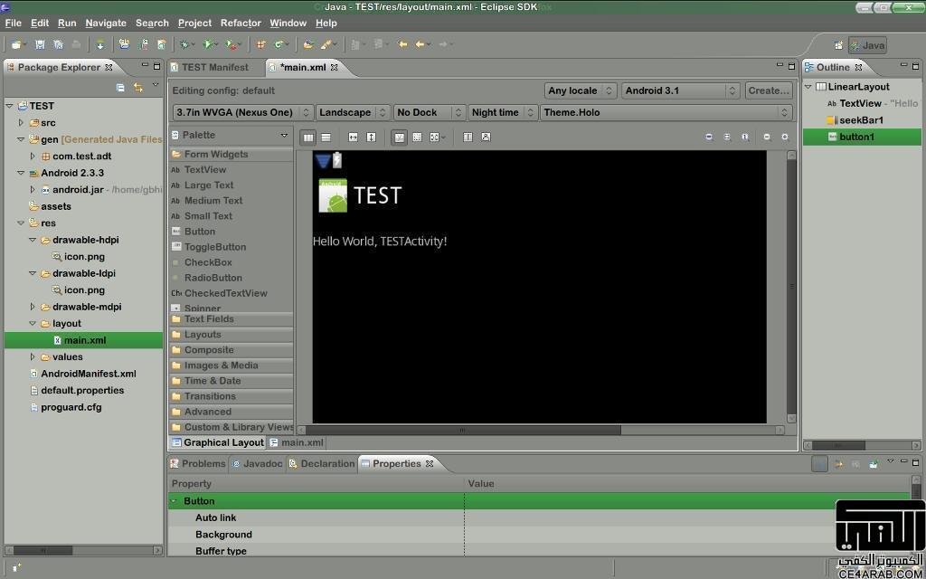Select the Background property row
The width and height of the screenshot is (926, 579).
539,535
